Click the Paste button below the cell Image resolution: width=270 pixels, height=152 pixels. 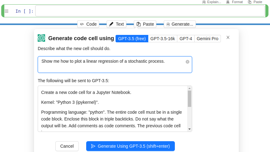pos(145,24)
